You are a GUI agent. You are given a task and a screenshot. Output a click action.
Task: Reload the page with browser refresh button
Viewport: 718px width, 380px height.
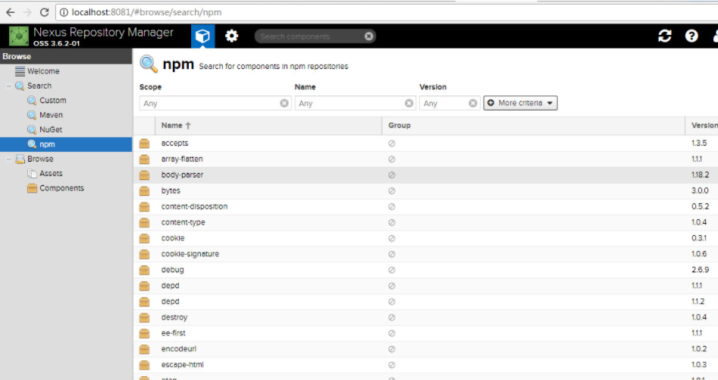pyautogui.click(x=45, y=12)
